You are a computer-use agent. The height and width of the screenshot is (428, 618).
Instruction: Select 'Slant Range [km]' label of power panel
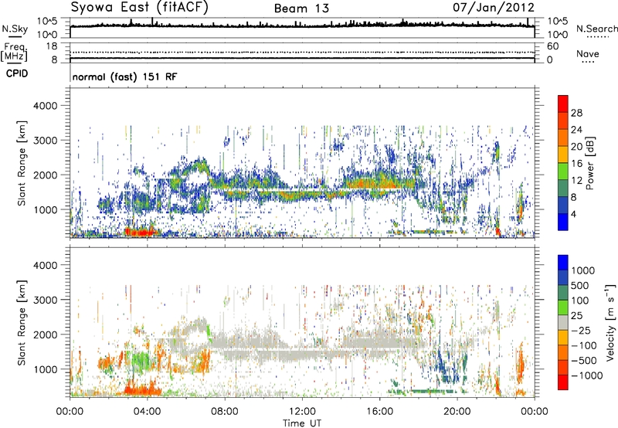[x=22, y=163]
